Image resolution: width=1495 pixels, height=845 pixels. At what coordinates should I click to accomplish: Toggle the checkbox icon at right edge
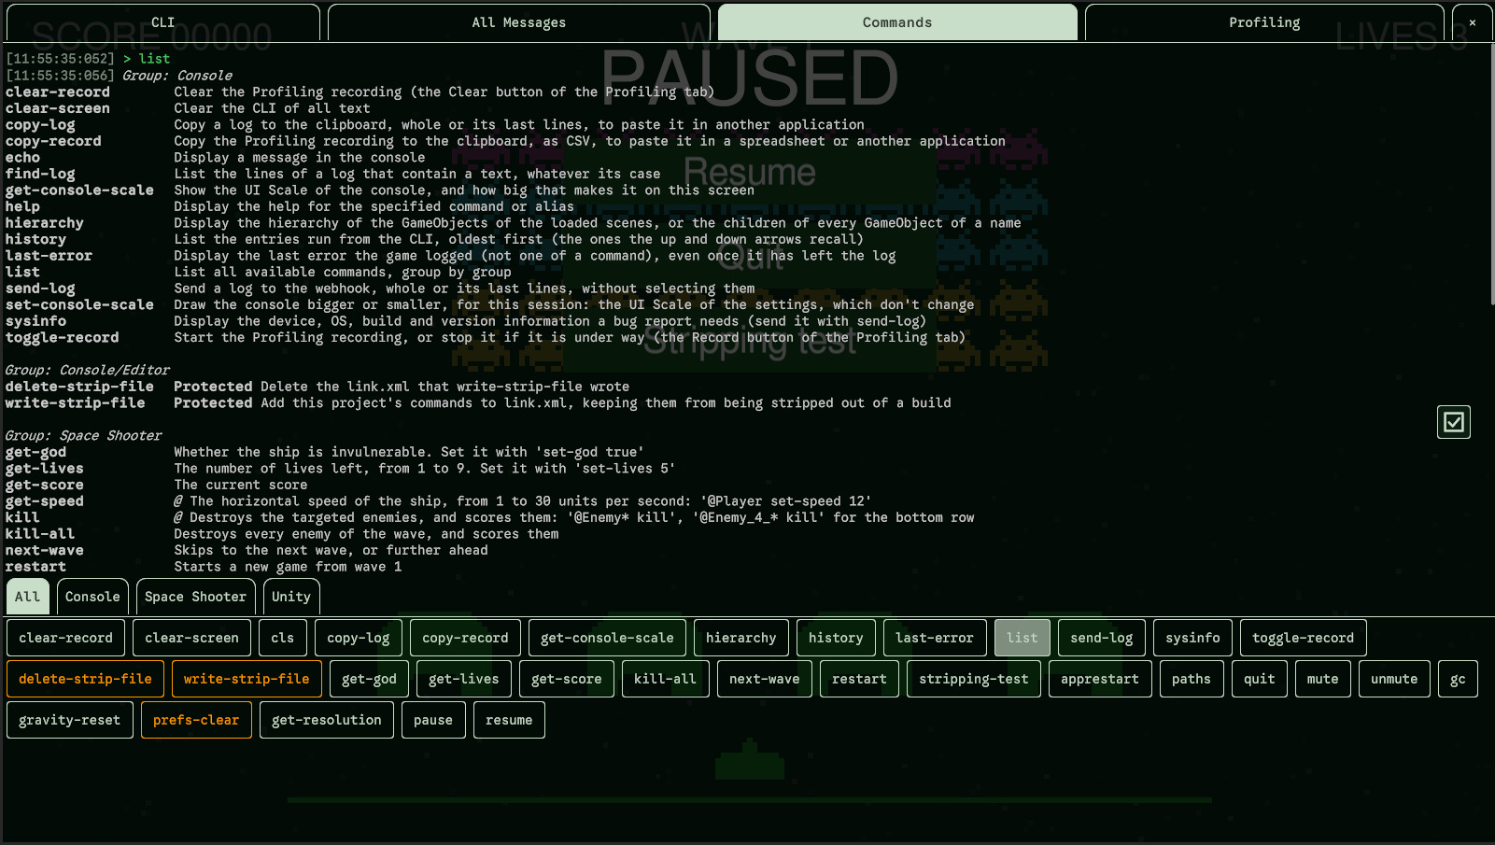(x=1454, y=422)
